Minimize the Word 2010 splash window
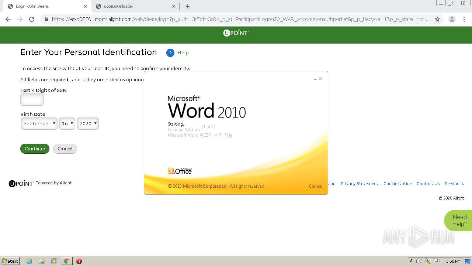Image resolution: width=472 pixels, height=266 pixels. (x=315, y=79)
